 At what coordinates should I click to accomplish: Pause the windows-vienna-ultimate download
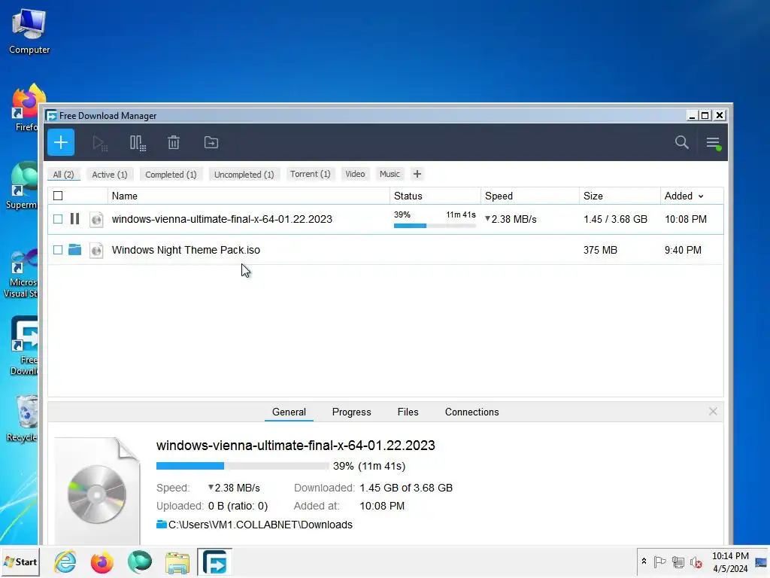click(x=74, y=219)
